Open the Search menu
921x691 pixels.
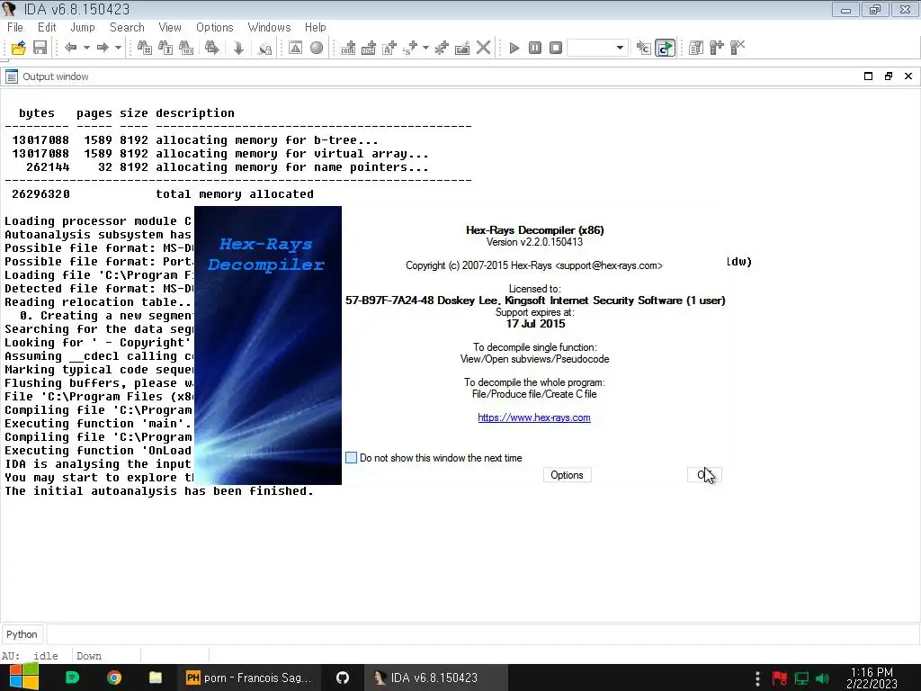click(127, 27)
